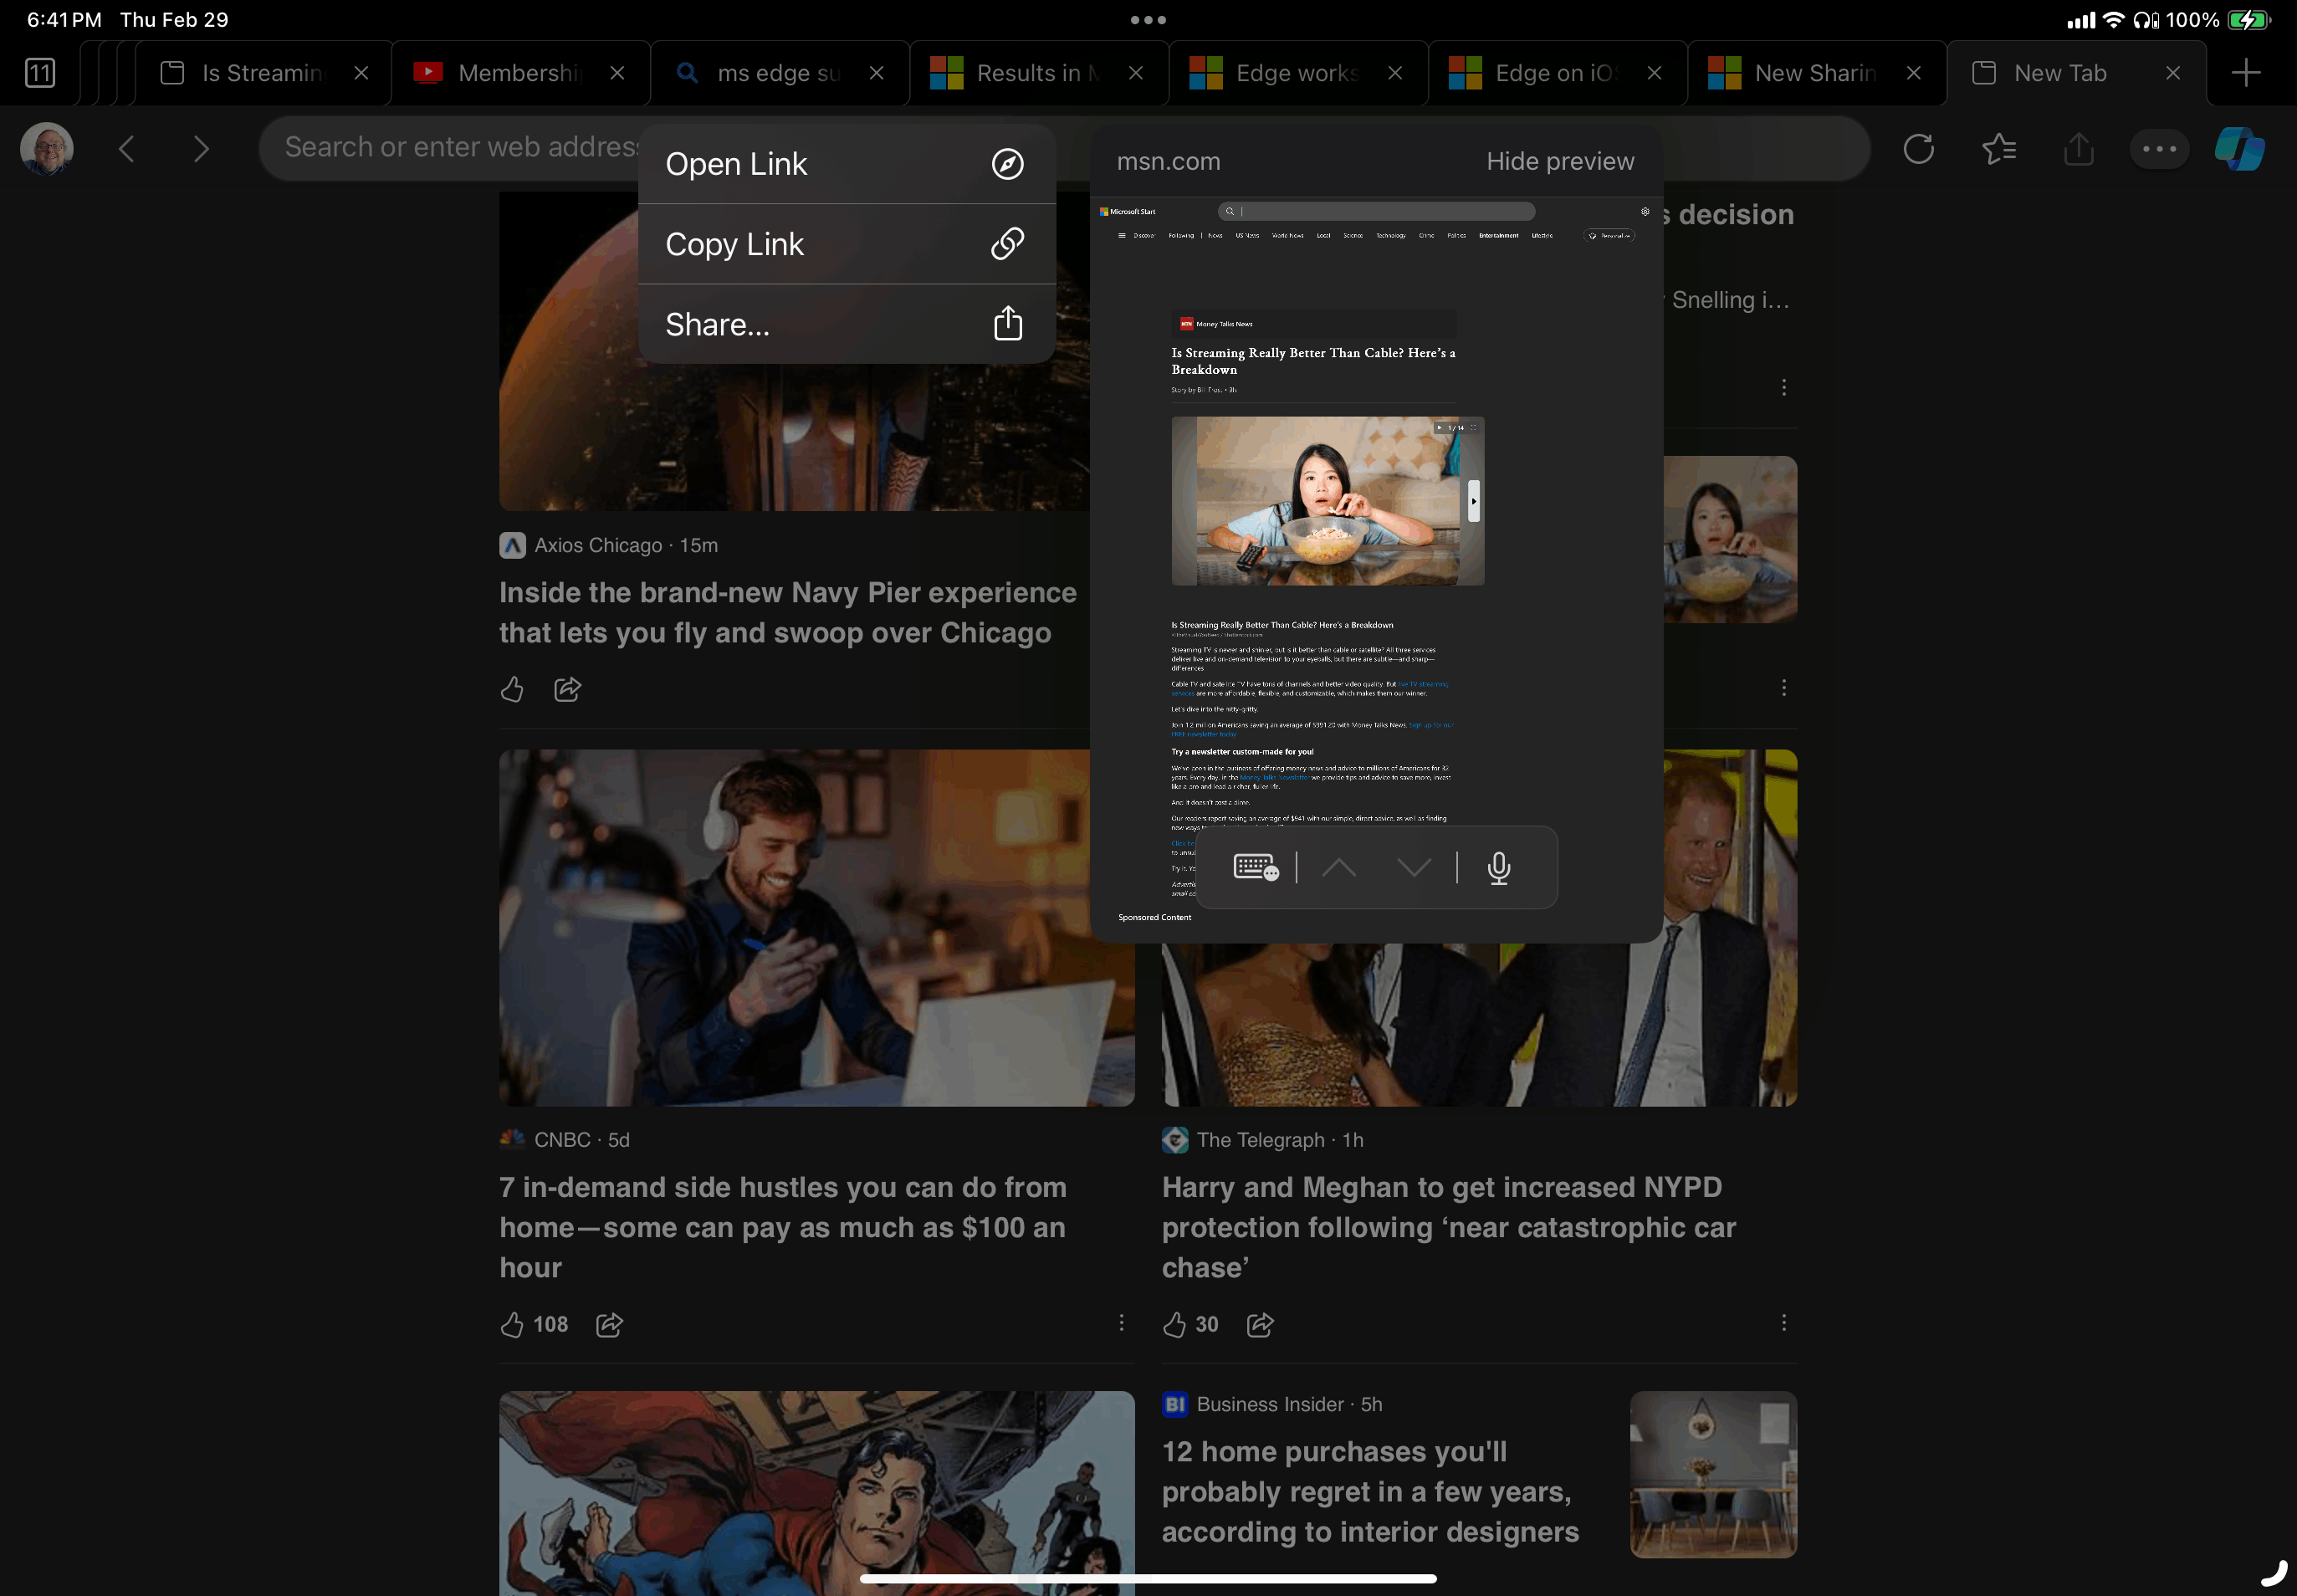Open the 12 home purchases article headline
This screenshot has width=2297, height=1596.
(x=1369, y=1491)
